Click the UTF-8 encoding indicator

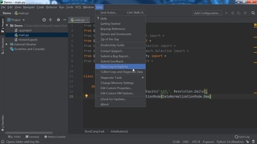click(196, 142)
